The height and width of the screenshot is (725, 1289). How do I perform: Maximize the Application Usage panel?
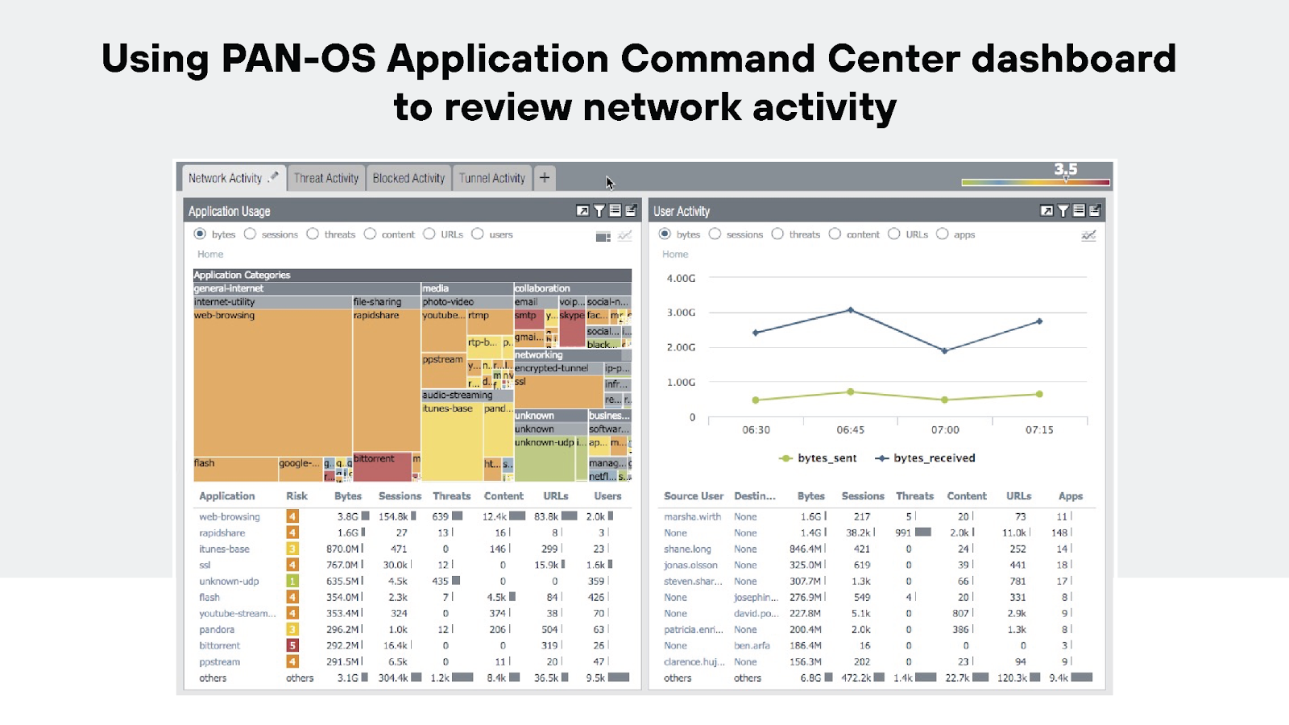[x=582, y=211]
